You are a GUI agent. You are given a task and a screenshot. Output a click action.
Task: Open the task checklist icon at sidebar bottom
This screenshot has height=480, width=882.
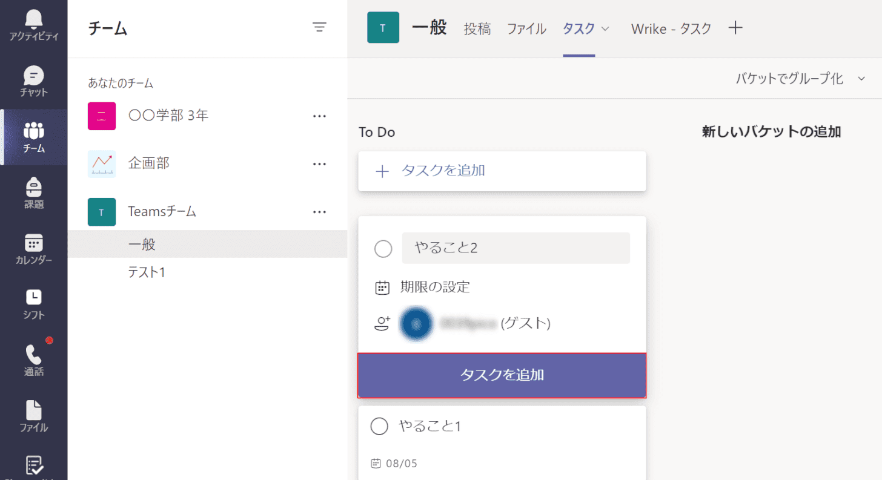click(34, 465)
